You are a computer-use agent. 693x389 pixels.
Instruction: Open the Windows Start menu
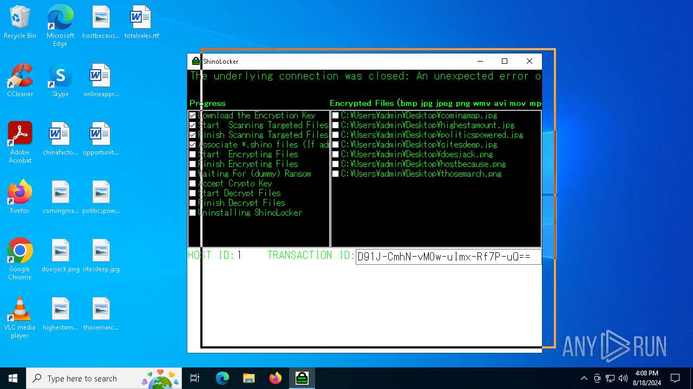coord(13,378)
